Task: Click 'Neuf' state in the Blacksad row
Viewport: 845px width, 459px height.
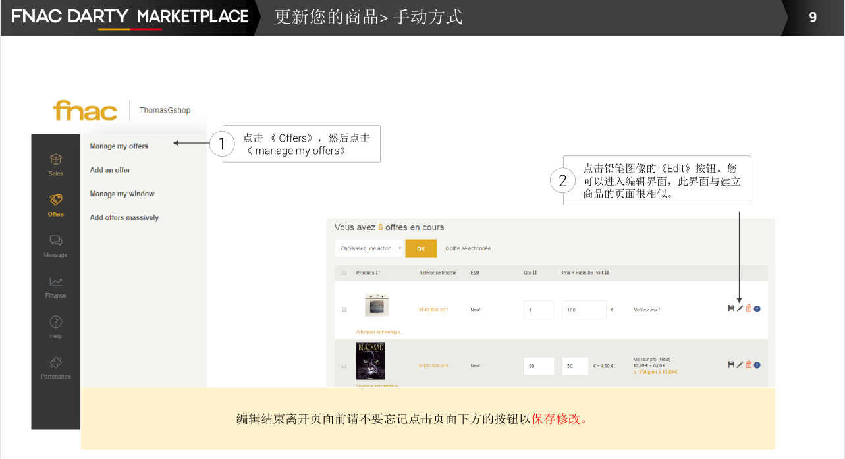Action: 476,365
